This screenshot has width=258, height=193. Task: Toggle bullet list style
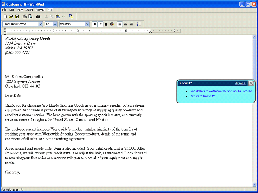139,24
